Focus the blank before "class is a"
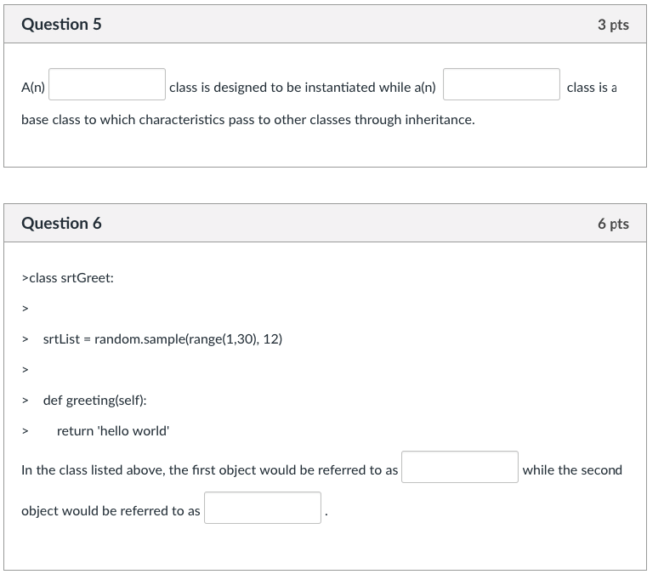Image resolution: width=664 pixels, height=580 pixels. (501, 85)
